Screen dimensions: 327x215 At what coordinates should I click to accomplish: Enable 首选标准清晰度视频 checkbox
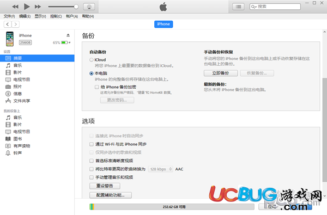pos(92,161)
